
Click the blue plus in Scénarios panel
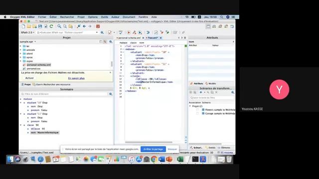201,92
